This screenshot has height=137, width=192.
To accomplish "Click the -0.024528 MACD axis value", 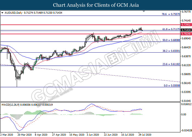I will pos(187,130).
